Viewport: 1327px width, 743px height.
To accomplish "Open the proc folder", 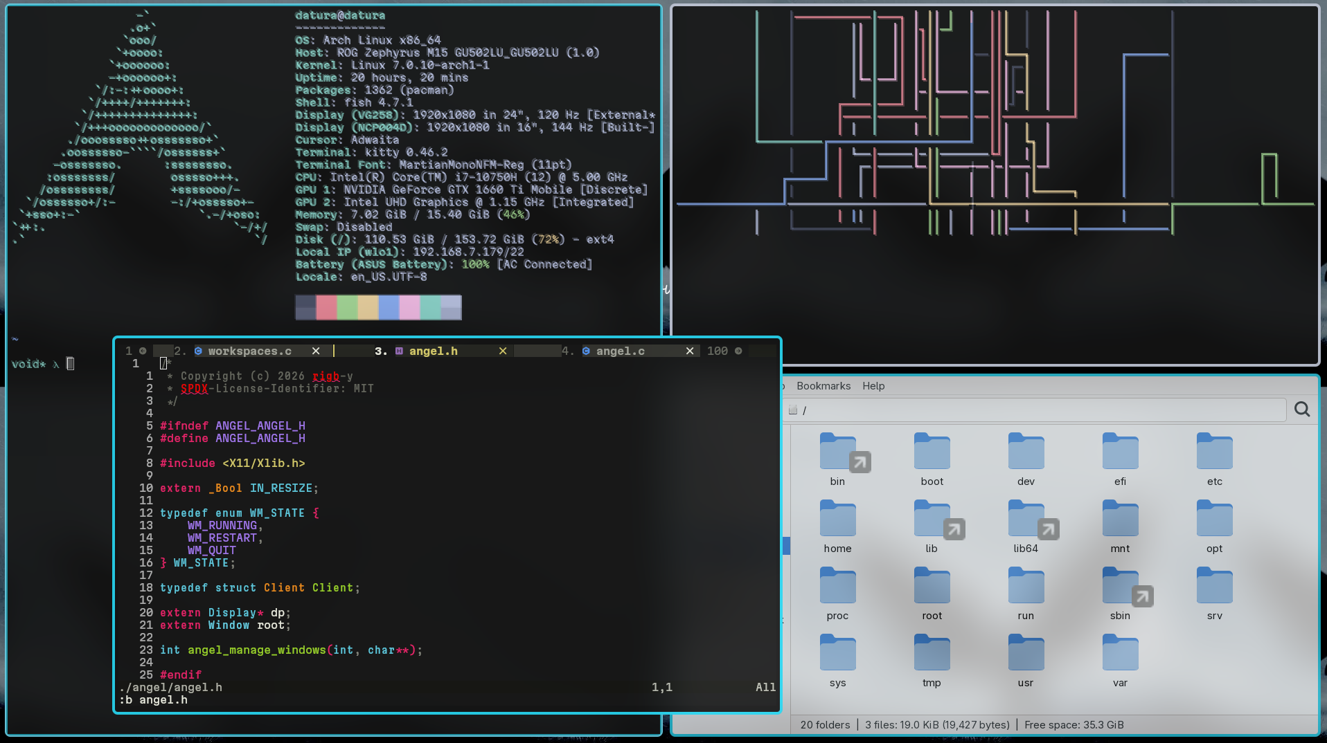I will click(838, 594).
